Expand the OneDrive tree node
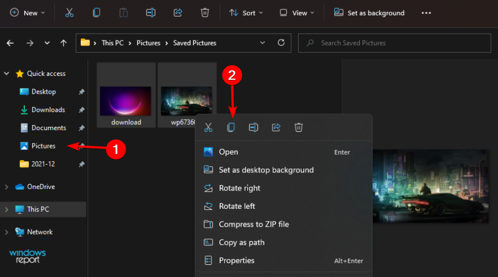The width and height of the screenshot is (498, 277). [x=7, y=187]
